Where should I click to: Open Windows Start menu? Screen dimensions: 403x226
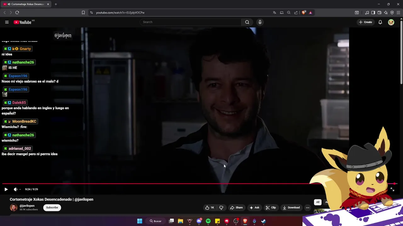click(x=139, y=221)
